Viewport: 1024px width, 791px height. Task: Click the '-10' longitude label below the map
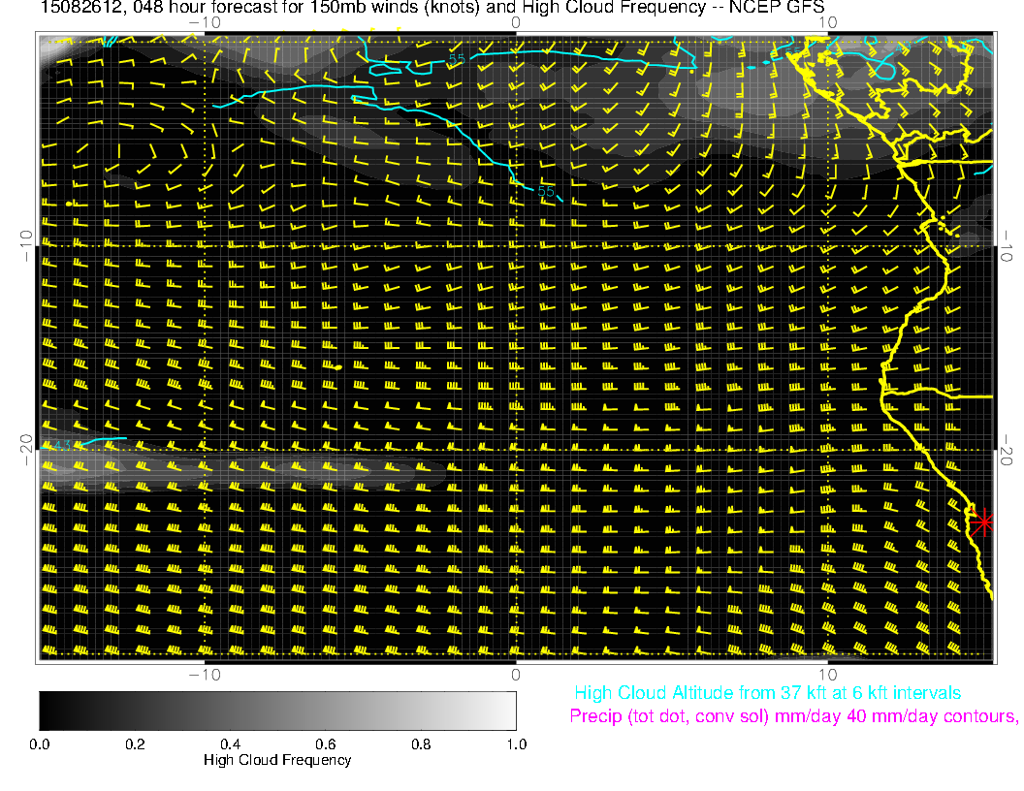click(x=205, y=676)
